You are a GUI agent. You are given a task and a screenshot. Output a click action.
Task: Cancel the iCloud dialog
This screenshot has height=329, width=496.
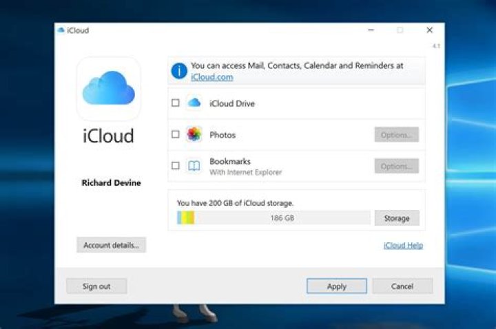(x=402, y=286)
